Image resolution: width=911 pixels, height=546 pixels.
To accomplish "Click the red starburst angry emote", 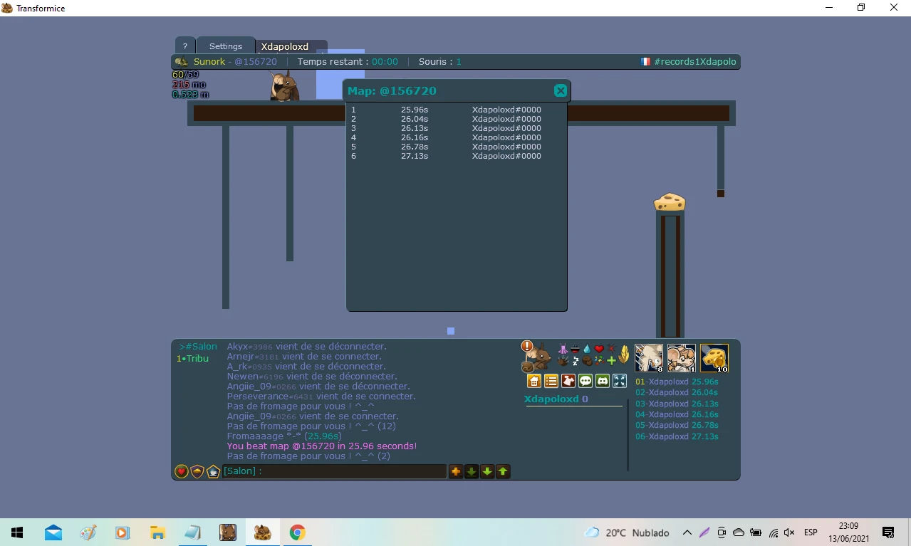I will 611,348.
